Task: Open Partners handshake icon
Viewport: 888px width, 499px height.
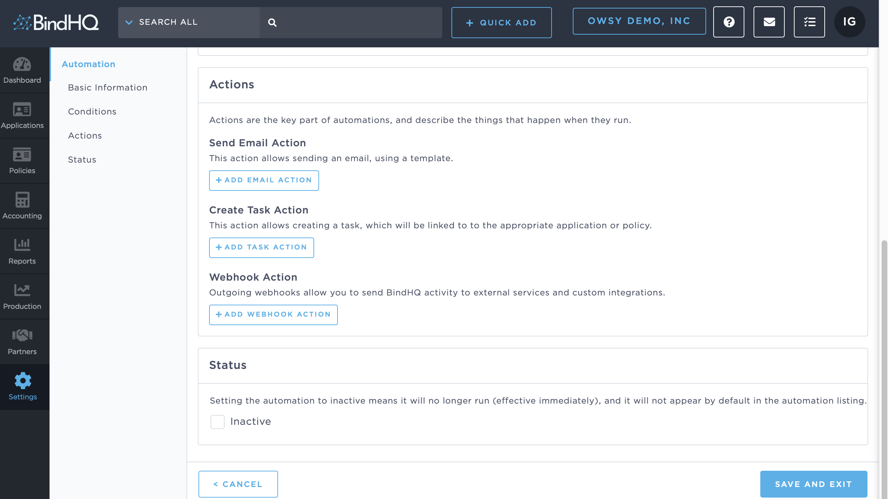Action: tap(22, 335)
